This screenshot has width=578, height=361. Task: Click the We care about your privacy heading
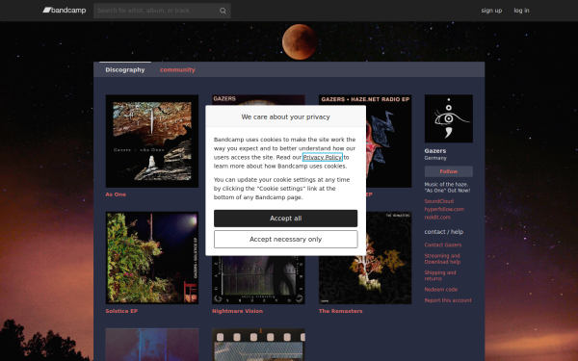click(x=286, y=116)
